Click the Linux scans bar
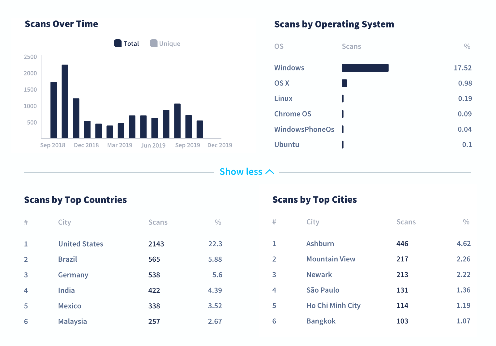Viewport: 496px width, 346px height. click(x=343, y=98)
